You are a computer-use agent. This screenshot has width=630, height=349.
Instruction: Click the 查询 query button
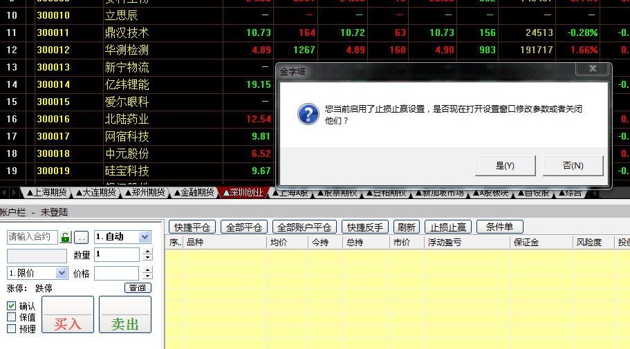(x=138, y=288)
